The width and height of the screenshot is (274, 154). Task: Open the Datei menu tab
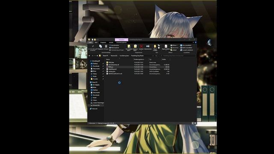(x=90, y=42)
